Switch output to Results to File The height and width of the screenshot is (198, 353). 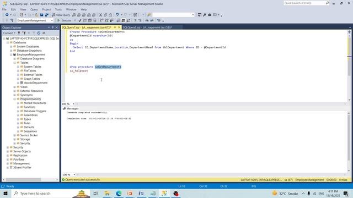tap(129, 20)
